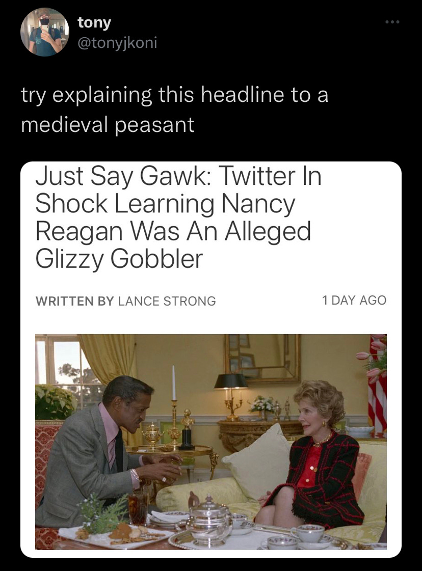Click tony's profile avatar picture
422x571 pixels.
click(45, 32)
